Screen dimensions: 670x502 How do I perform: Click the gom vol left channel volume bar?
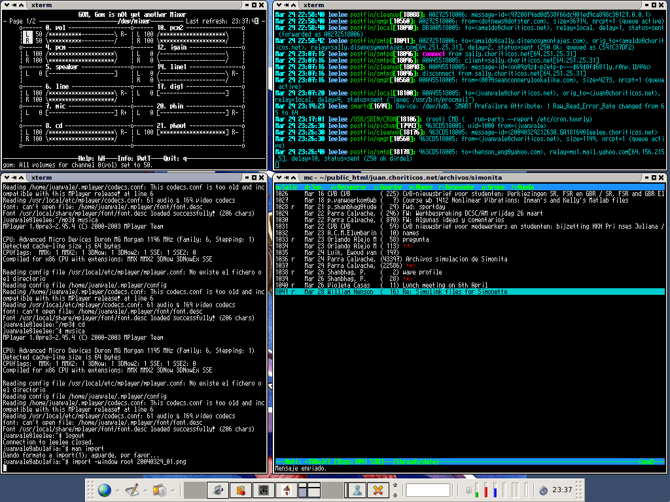[x=81, y=34]
